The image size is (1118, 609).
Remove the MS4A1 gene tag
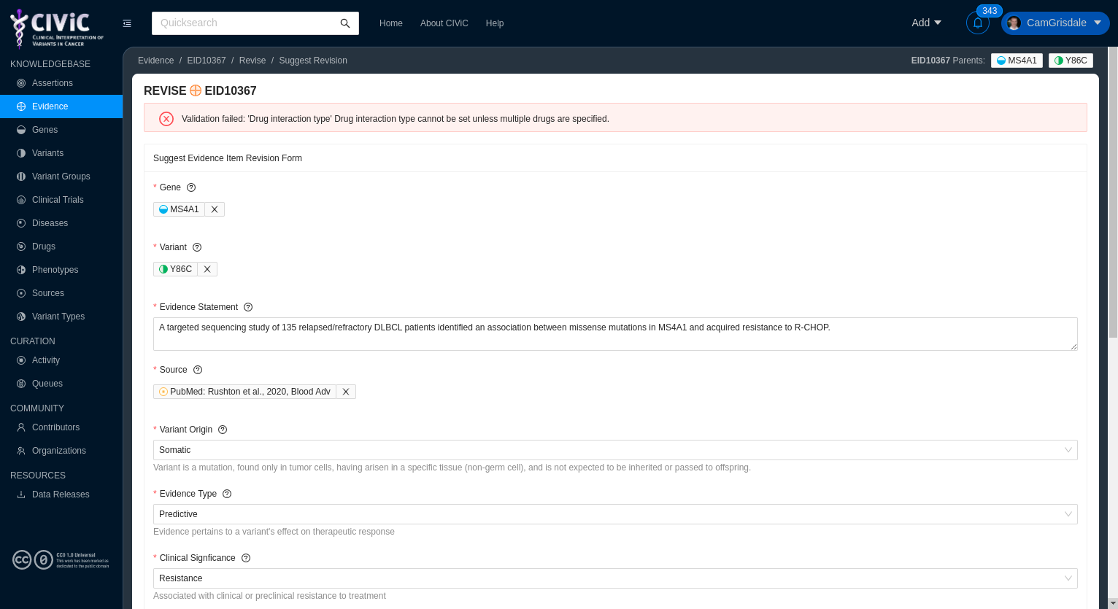pyautogui.click(x=214, y=209)
